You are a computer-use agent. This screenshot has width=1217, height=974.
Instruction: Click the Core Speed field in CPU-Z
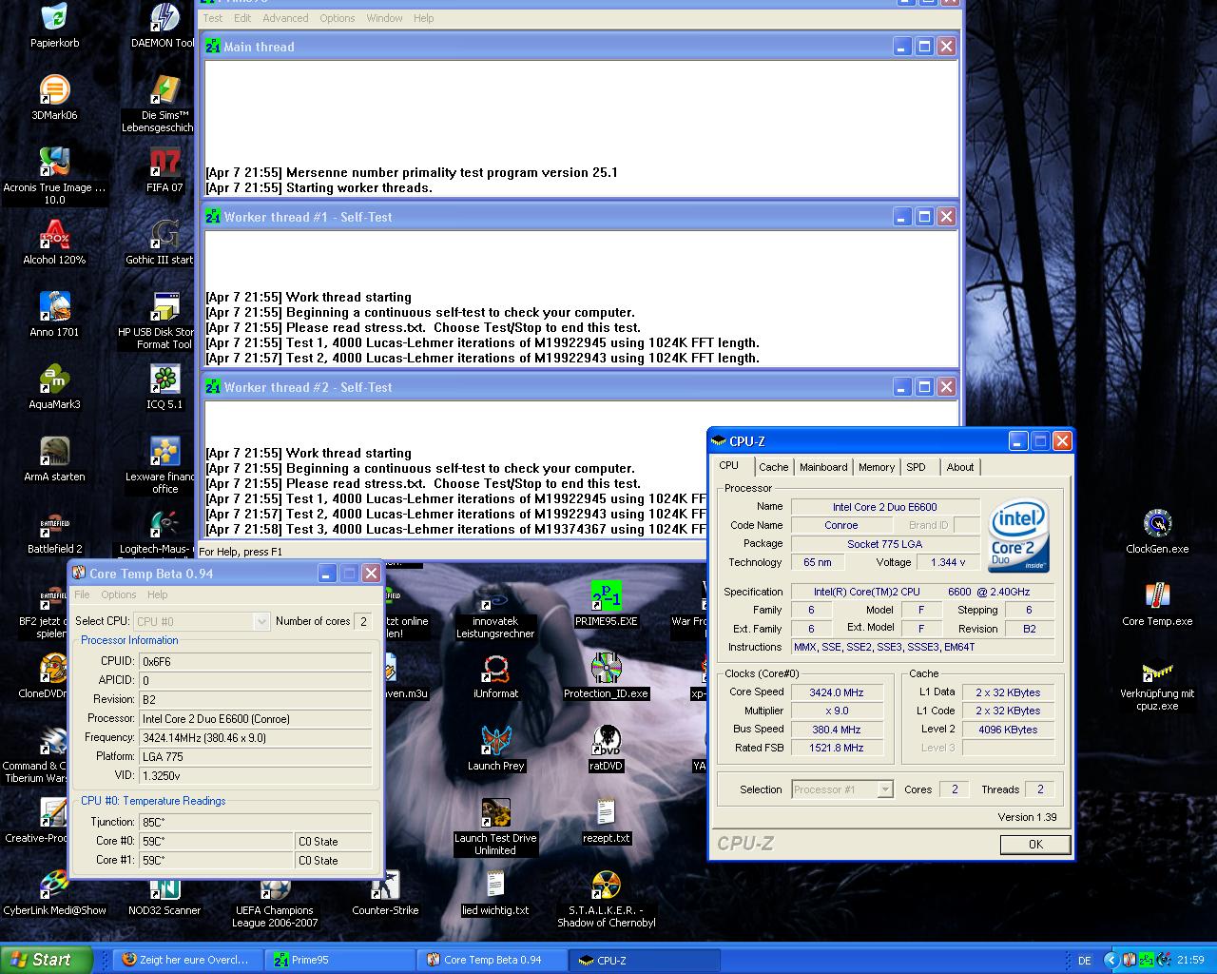coord(837,692)
